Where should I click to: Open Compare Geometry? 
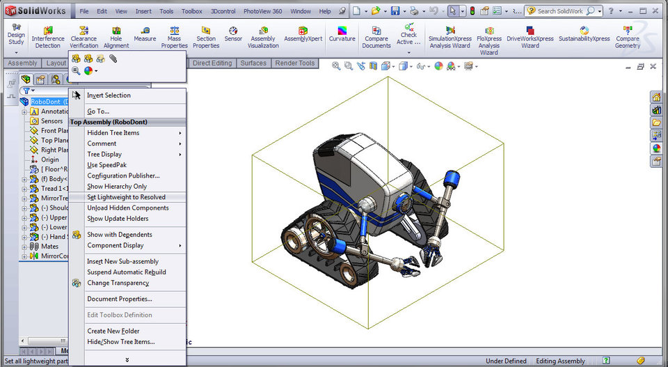pyautogui.click(x=628, y=37)
